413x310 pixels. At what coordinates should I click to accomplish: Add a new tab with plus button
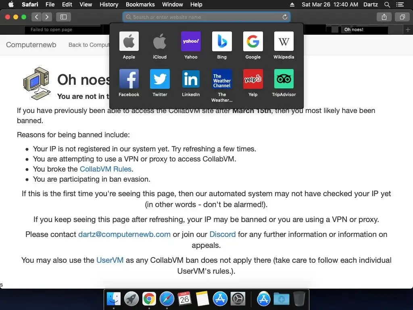[x=408, y=29]
